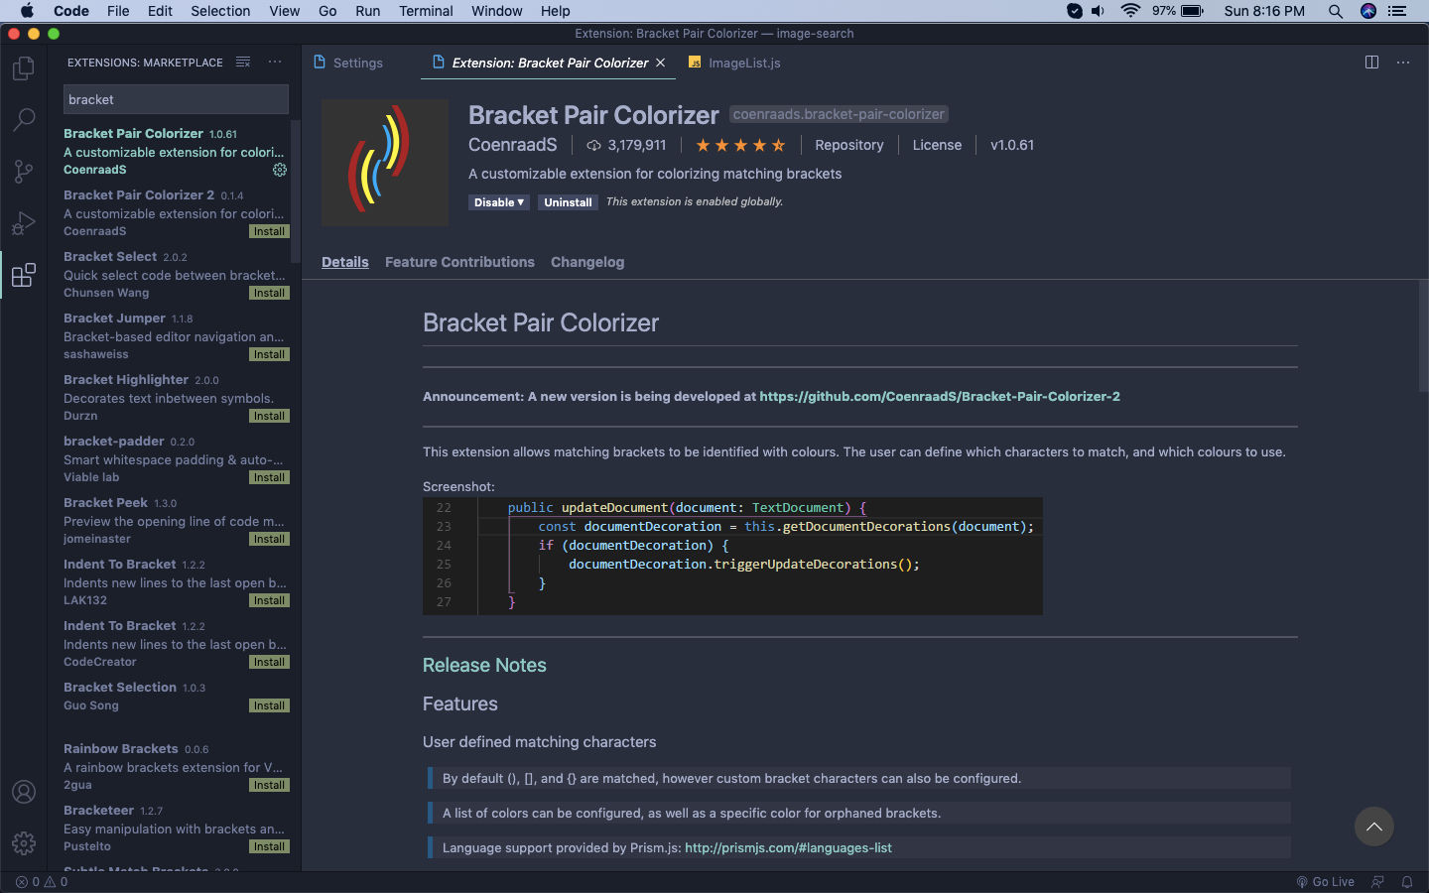Screen dimensions: 1429x893
Task: Open the License link
Action: tap(937, 145)
